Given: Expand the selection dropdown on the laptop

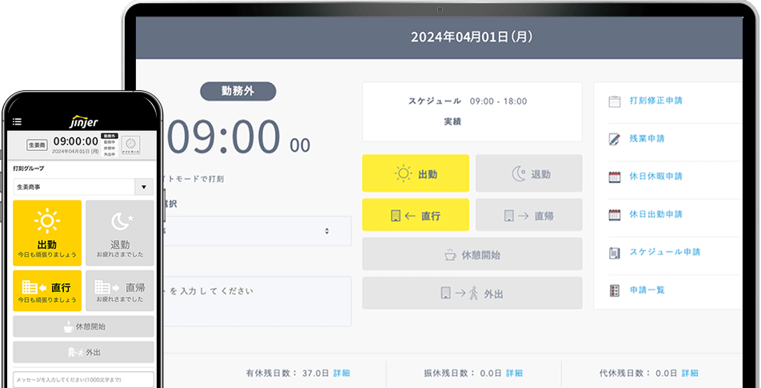Looking at the screenshot, I should (326, 231).
